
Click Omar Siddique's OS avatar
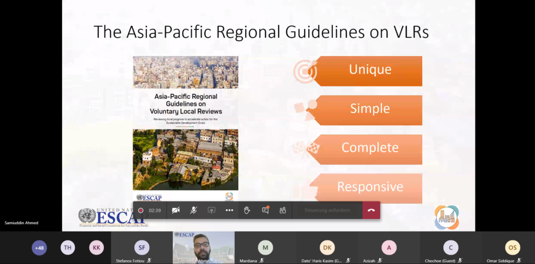(512, 247)
